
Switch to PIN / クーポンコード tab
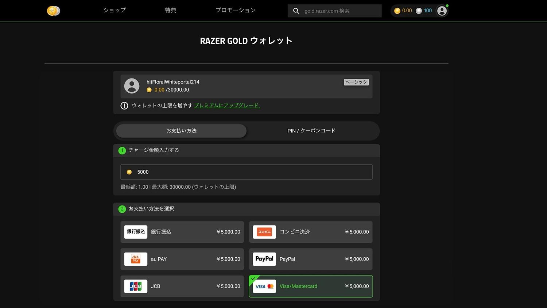tap(311, 131)
